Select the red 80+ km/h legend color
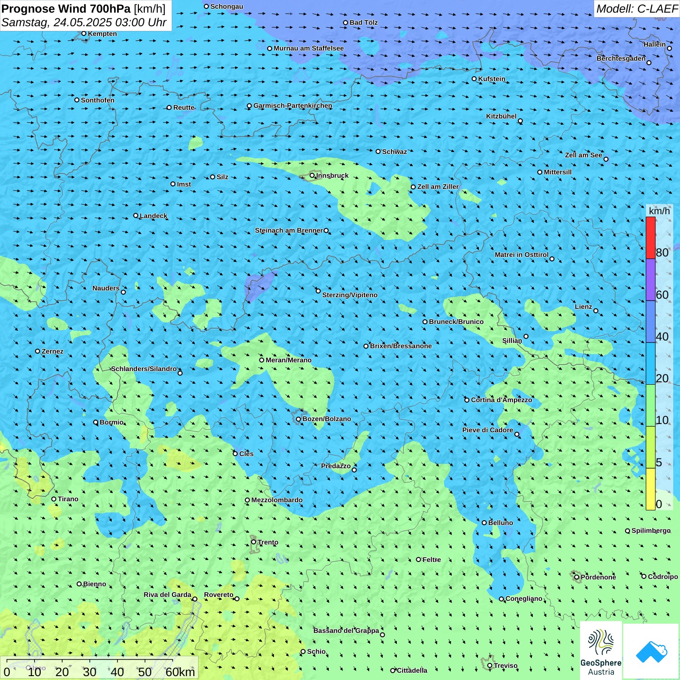The width and height of the screenshot is (680, 680). click(650, 238)
